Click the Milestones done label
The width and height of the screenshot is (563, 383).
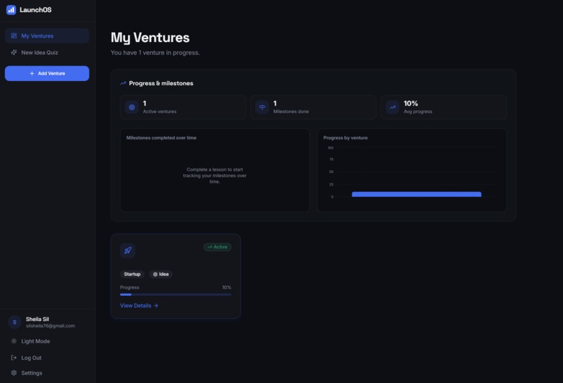(291, 112)
